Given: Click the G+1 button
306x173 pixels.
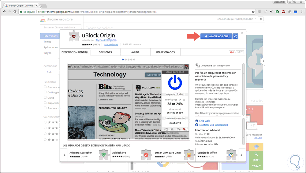Looking at the screenshot, I should click(x=232, y=52).
